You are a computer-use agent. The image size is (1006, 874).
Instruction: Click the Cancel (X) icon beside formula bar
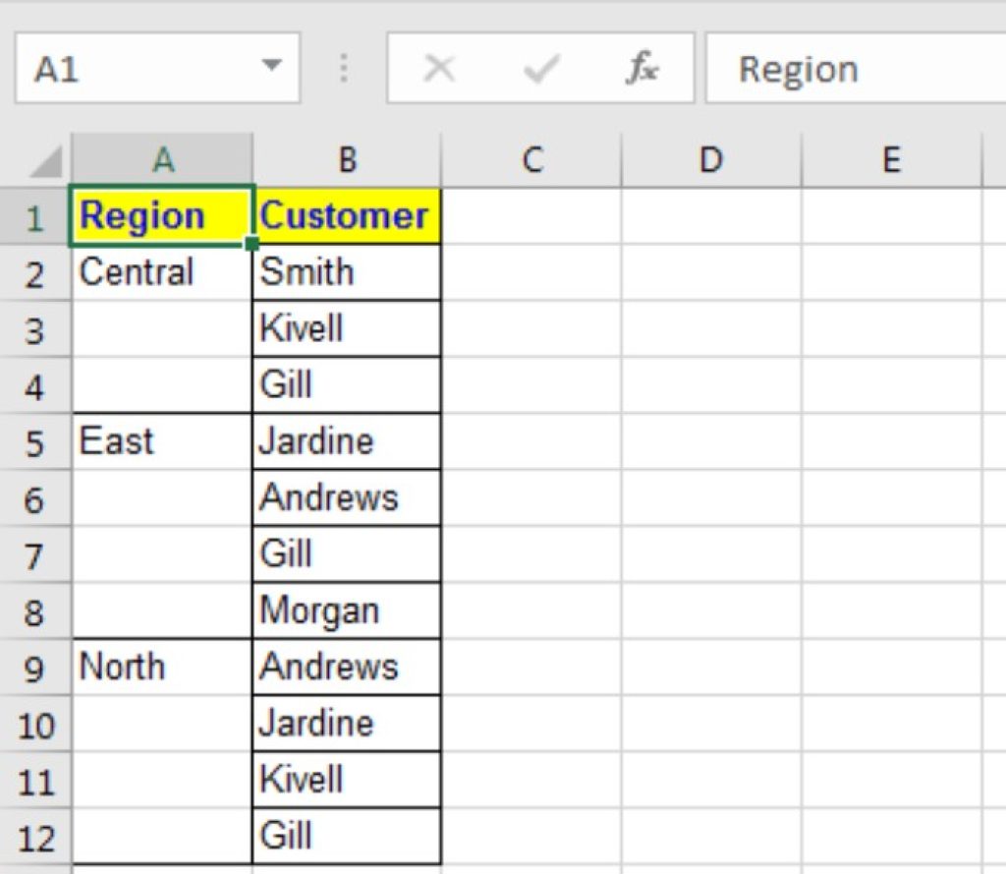[439, 67]
